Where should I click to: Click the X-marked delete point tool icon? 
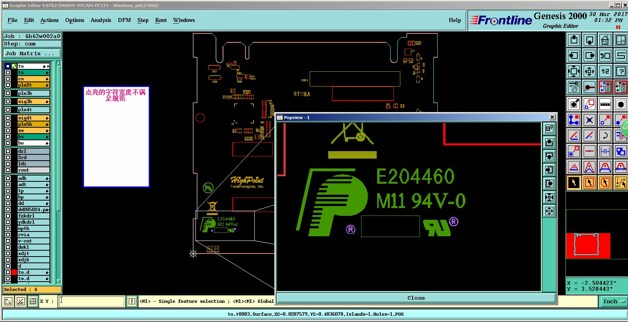coord(590,120)
